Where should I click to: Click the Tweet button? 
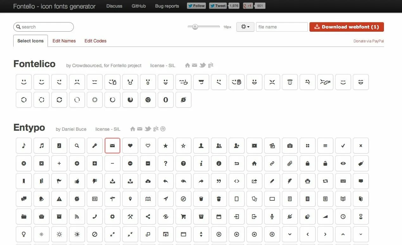[218, 6]
